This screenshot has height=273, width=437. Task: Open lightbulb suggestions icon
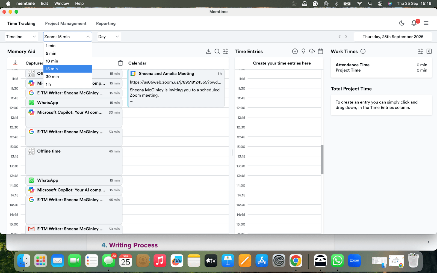tap(303, 51)
